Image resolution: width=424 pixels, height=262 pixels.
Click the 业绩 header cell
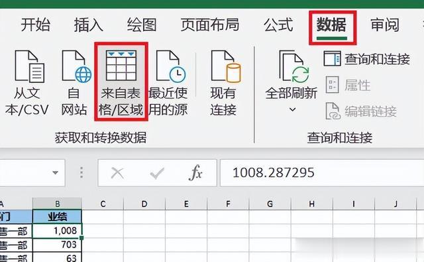click(57, 217)
